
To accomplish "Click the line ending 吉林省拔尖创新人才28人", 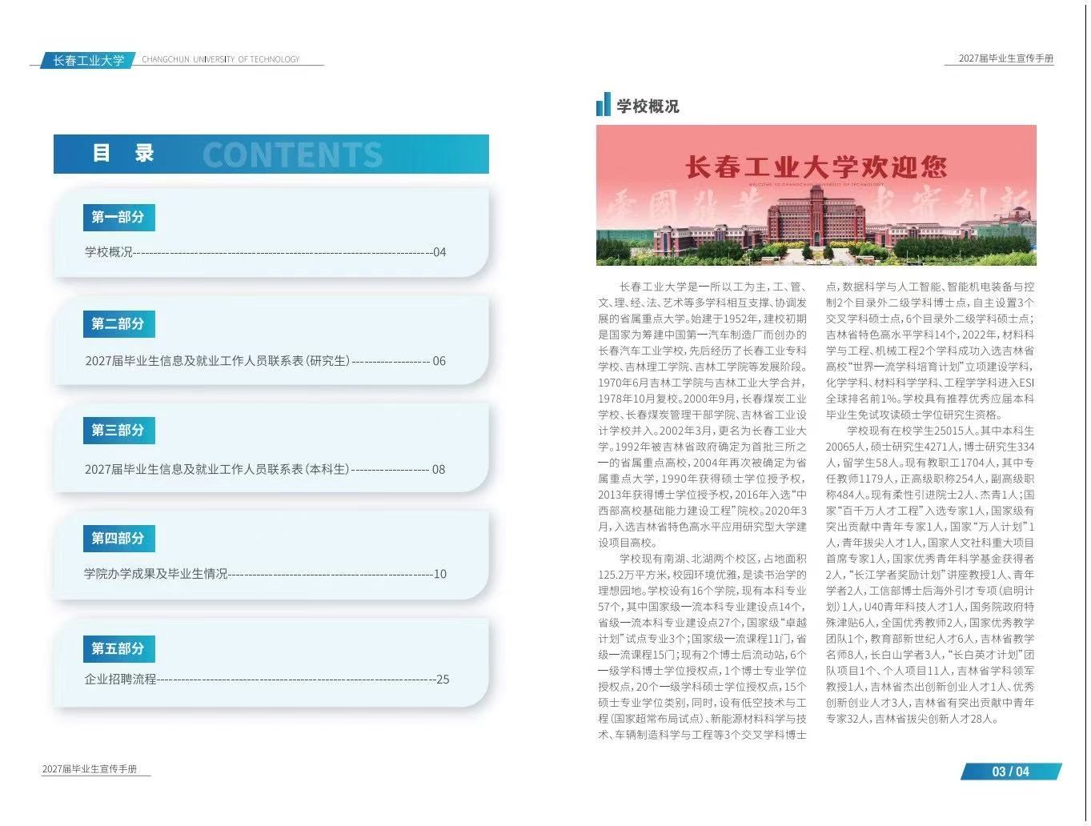I will tap(913, 719).
